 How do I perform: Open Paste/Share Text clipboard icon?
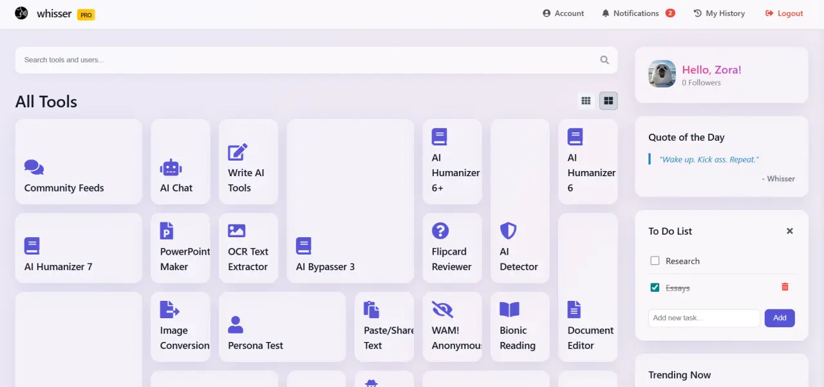(x=371, y=309)
